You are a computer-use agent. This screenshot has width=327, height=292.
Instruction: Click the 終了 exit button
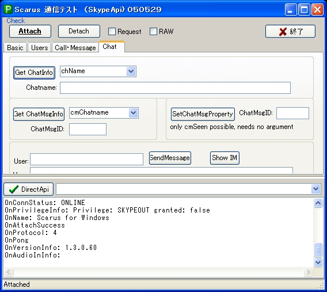point(290,32)
